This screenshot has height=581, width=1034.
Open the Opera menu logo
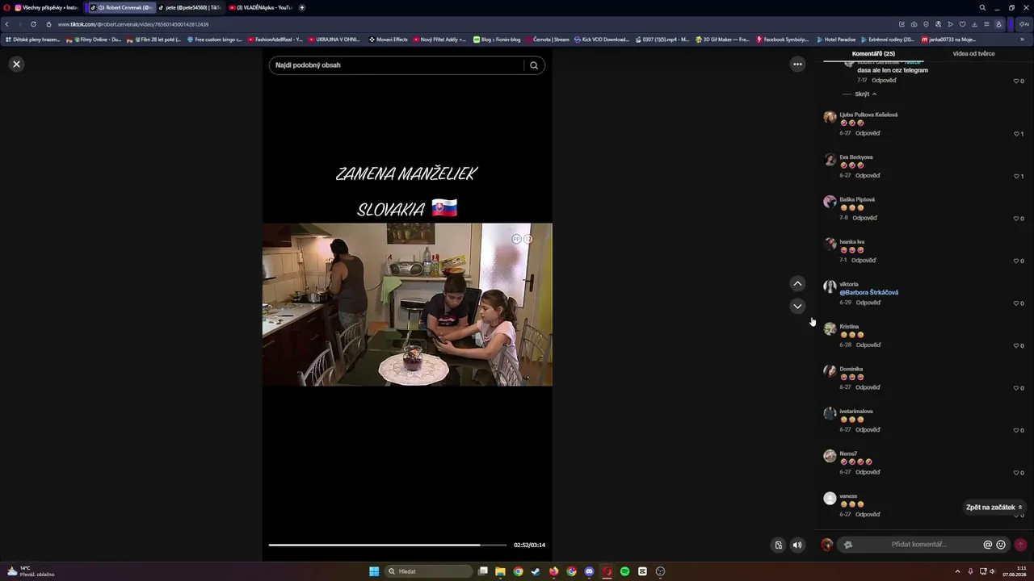[x=5, y=7]
